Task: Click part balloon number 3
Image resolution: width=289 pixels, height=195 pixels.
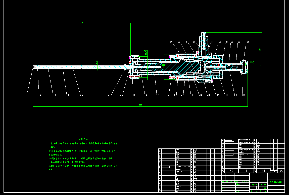Action: click(x=55, y=95)
